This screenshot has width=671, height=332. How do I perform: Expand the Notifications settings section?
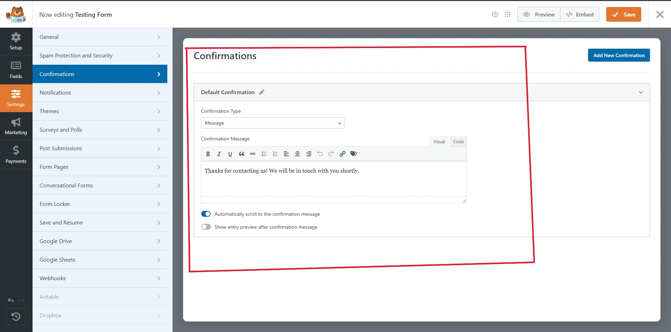100,92
